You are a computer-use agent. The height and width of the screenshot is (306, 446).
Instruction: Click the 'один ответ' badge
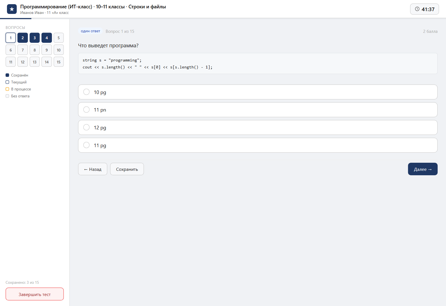click(x=90, y=31)
